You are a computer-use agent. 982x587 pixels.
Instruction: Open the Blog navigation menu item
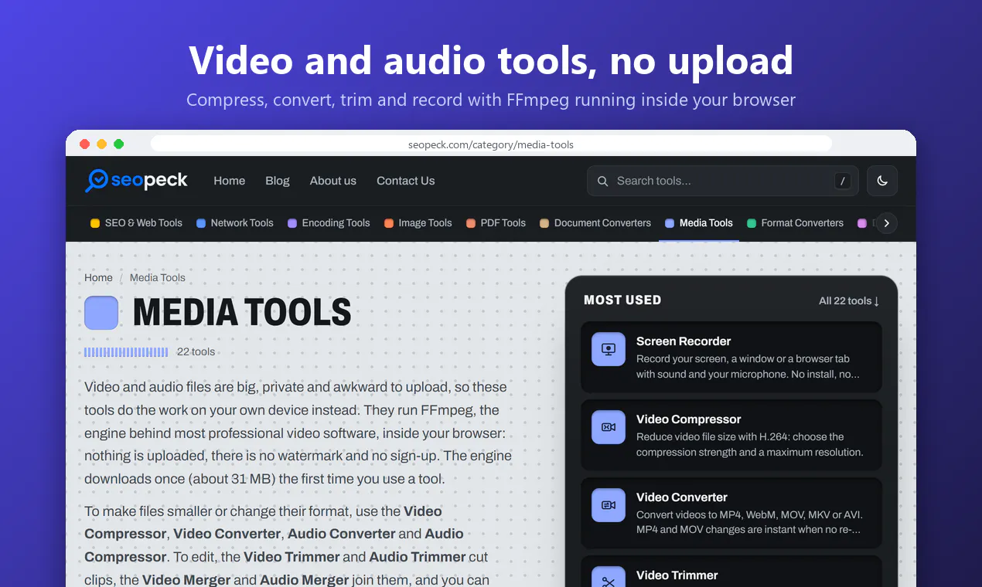(278, 181)
